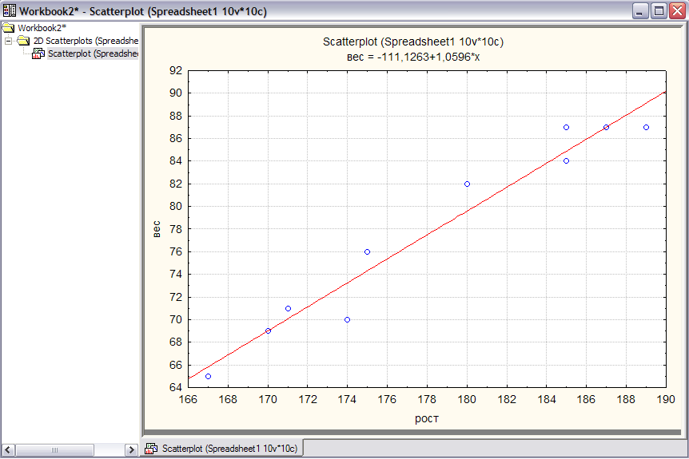
Task: Open the Scatterplot (Spreadsheet1 10v*10c) bottom tab
Action: point(222,449)
